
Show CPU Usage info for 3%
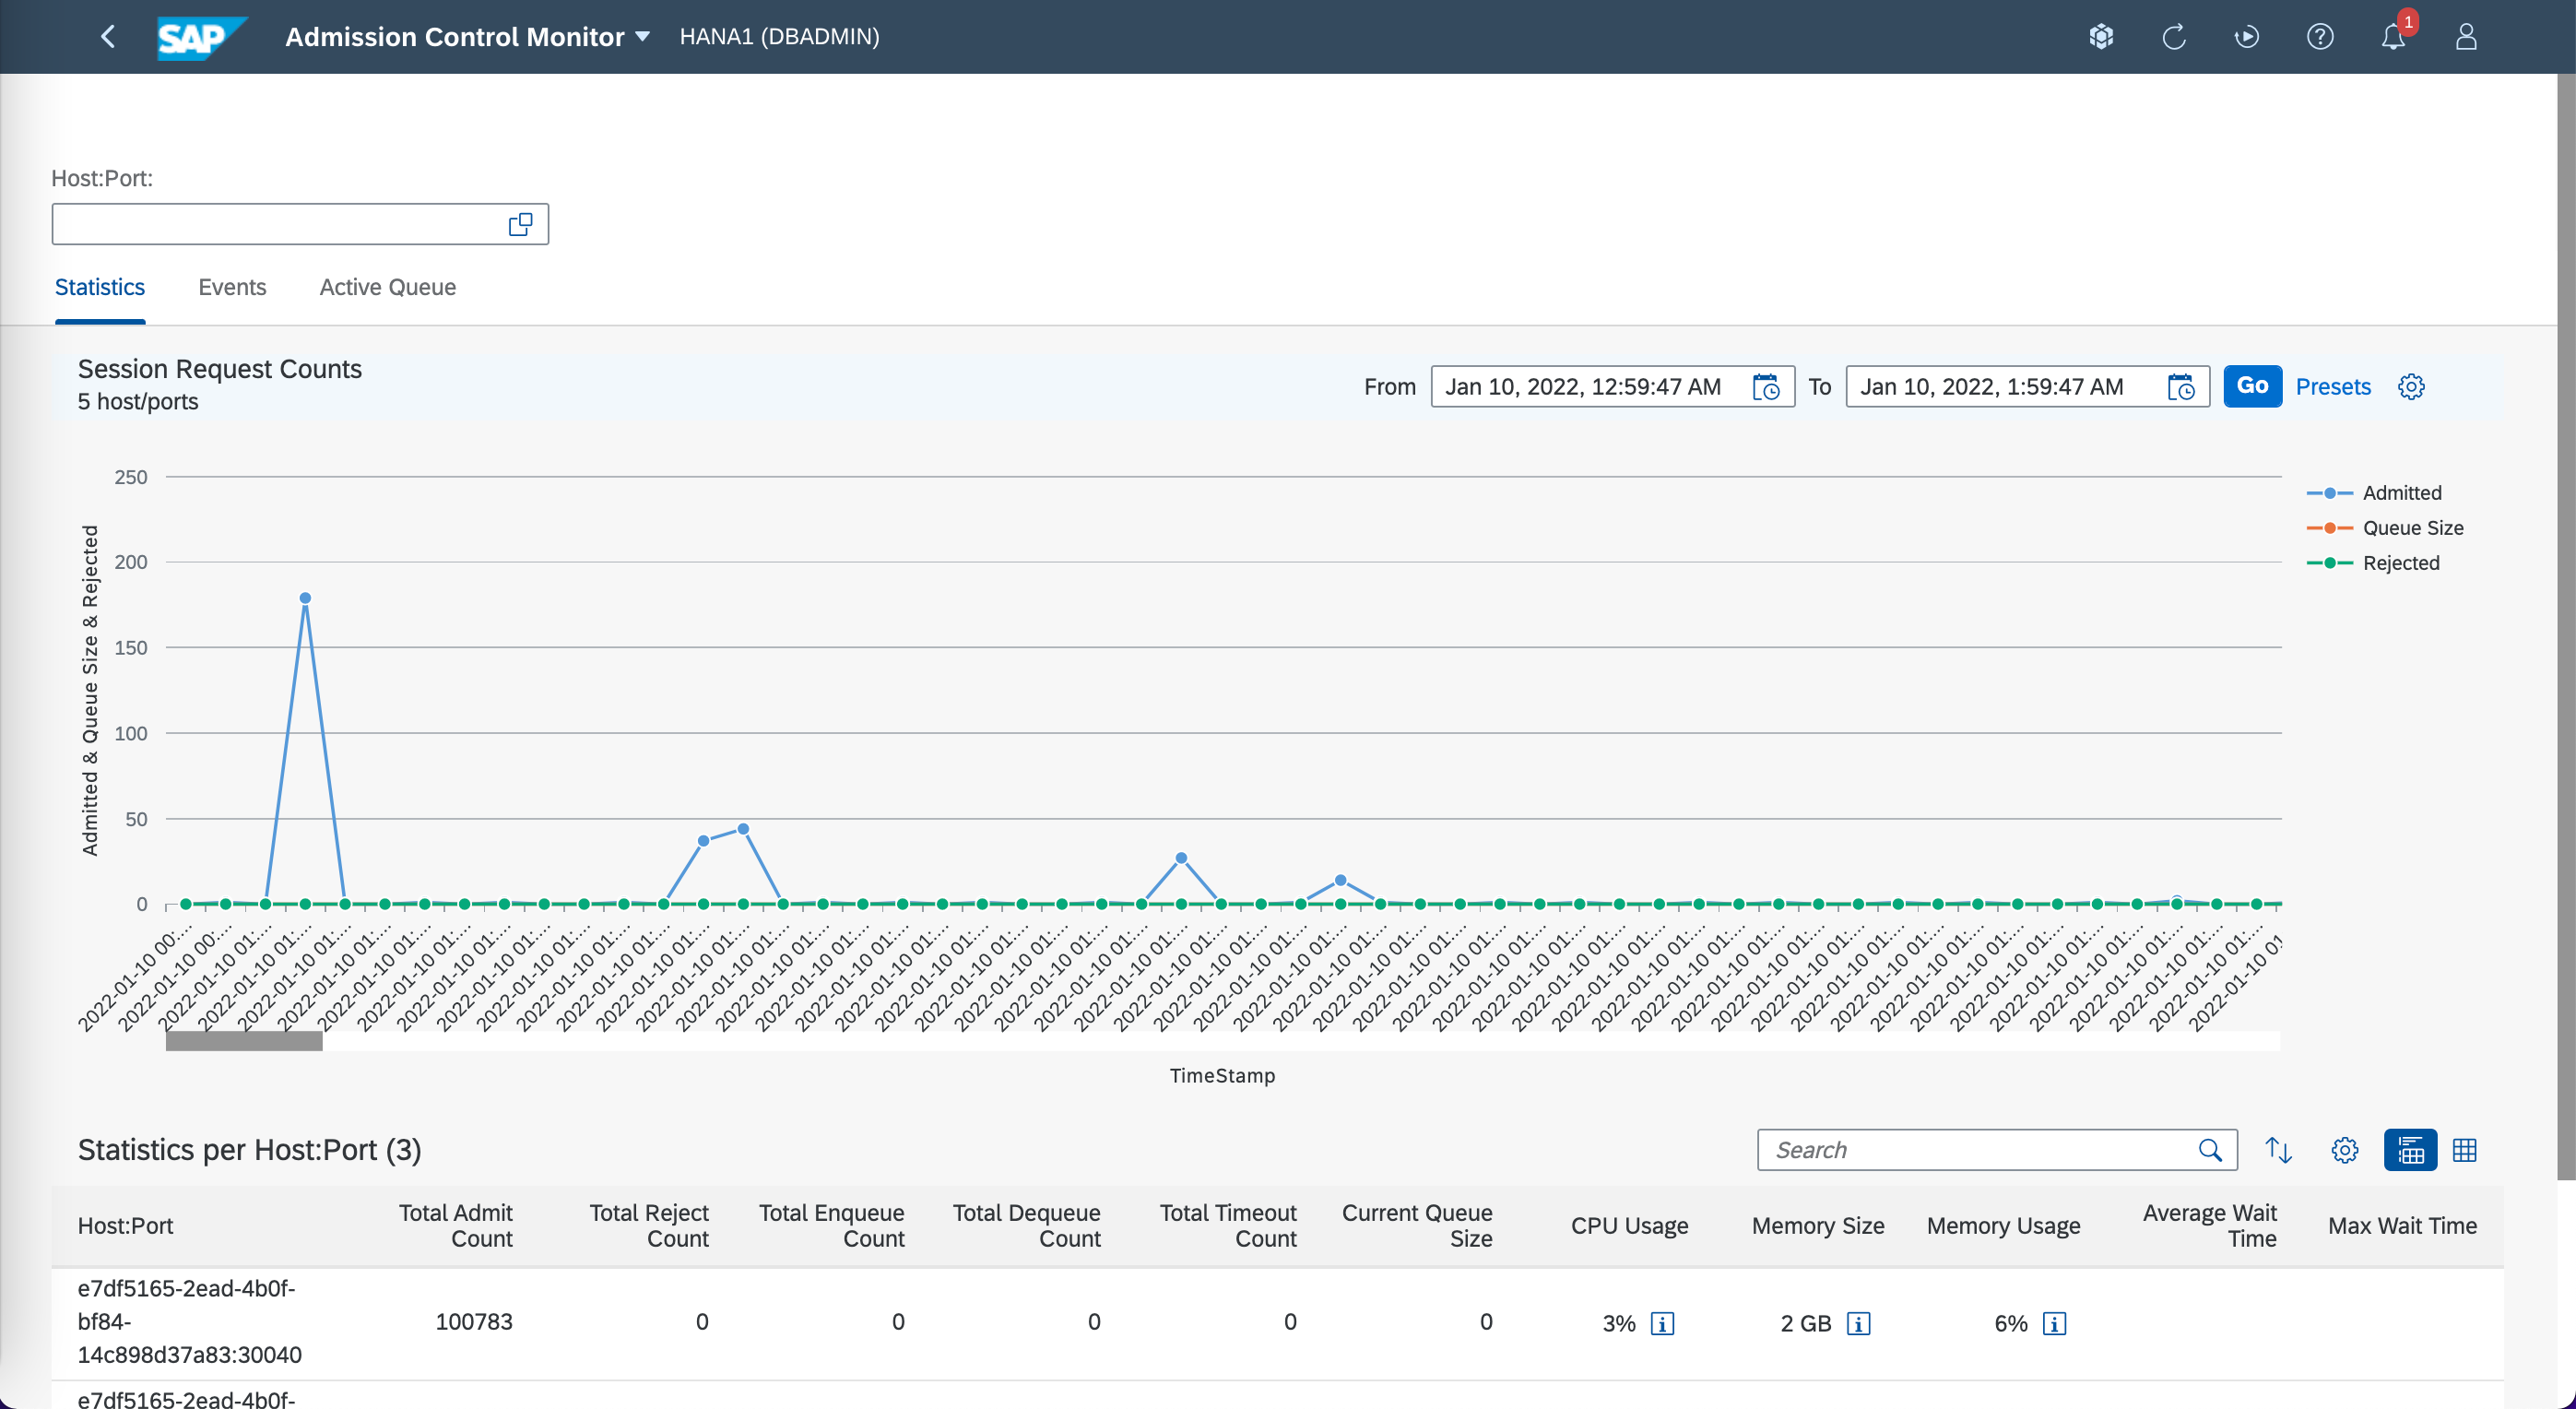coord(1662,1323)
